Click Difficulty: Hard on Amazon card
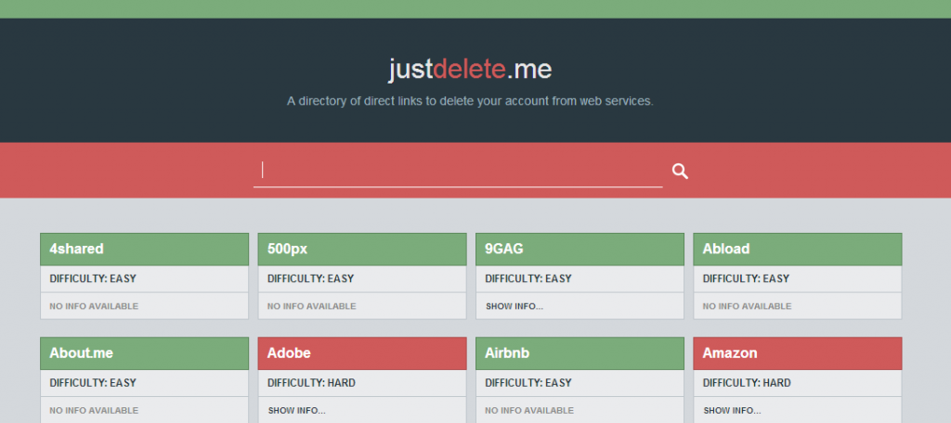Viewport: 951px width, 423px height. coord(747,383)
